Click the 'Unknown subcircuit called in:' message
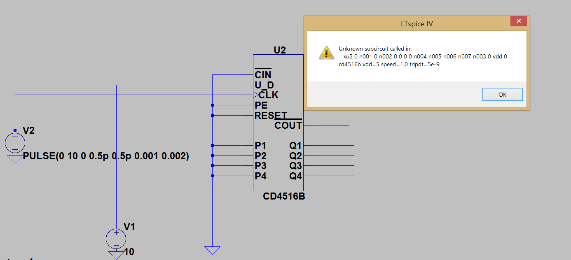This screenshot has height=260, width=571. [375, 49]
